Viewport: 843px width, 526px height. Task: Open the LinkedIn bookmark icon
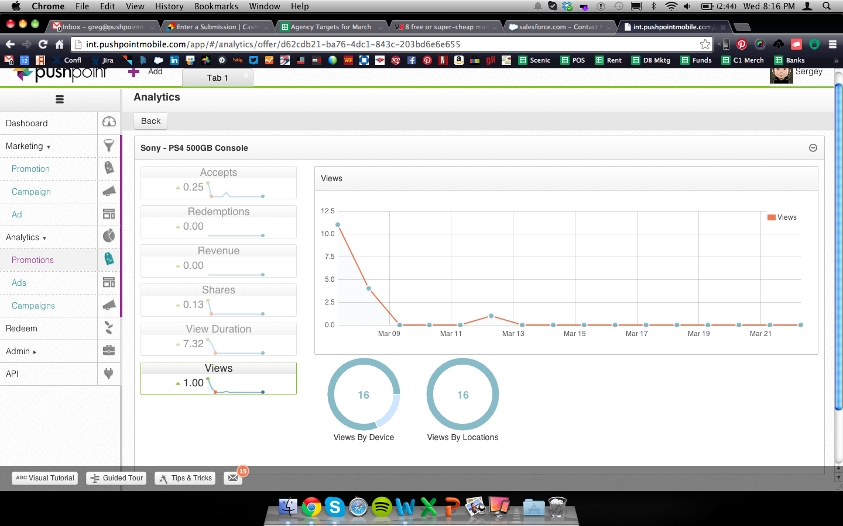pos(174,60)
